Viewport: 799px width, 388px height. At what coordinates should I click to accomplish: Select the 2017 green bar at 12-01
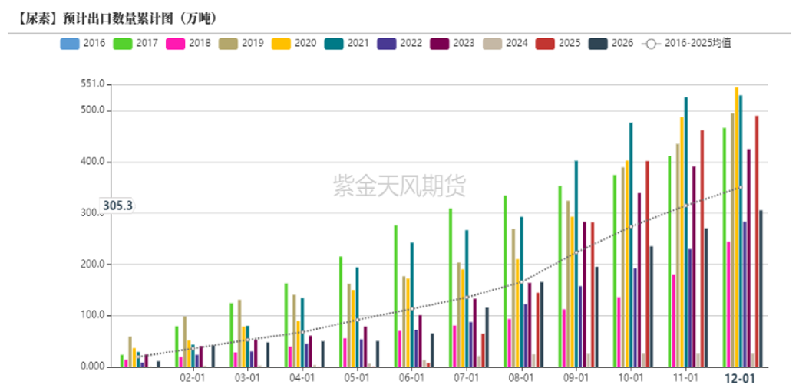click(x=724, y=248)
